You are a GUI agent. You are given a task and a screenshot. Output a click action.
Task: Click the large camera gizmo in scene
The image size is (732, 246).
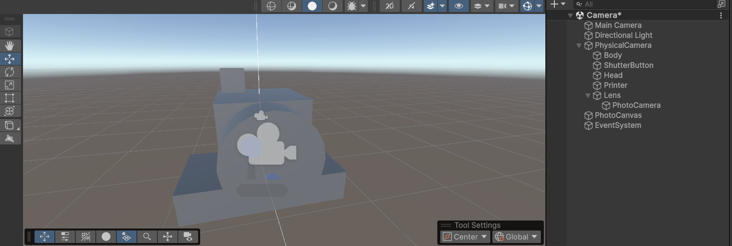click(x=267, y=144)
